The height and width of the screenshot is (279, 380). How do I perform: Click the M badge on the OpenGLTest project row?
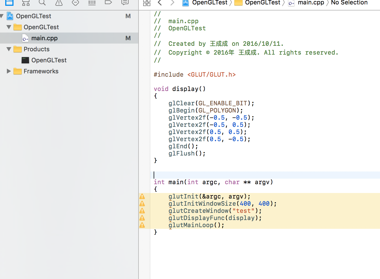(x=128, y=16)
